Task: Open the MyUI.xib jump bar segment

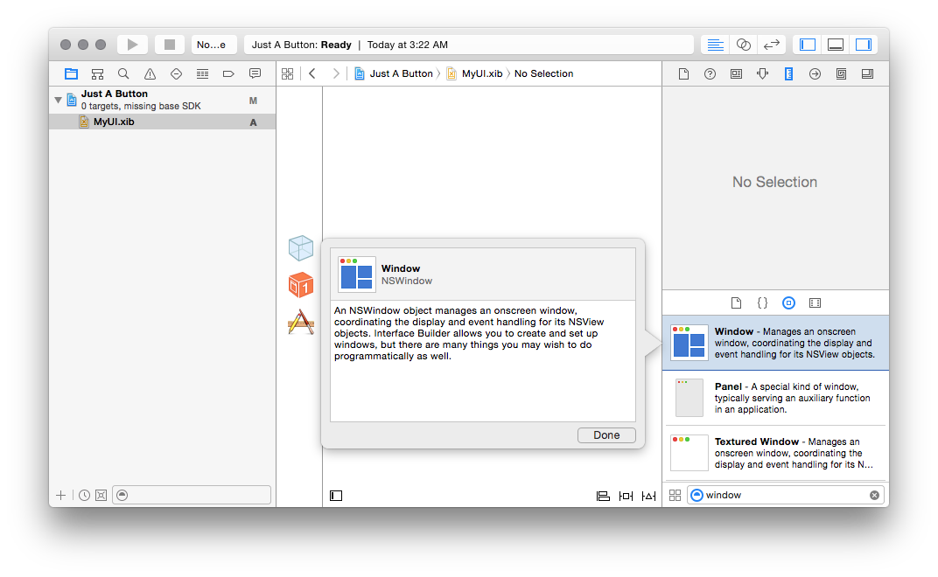Action: (474, 73)
